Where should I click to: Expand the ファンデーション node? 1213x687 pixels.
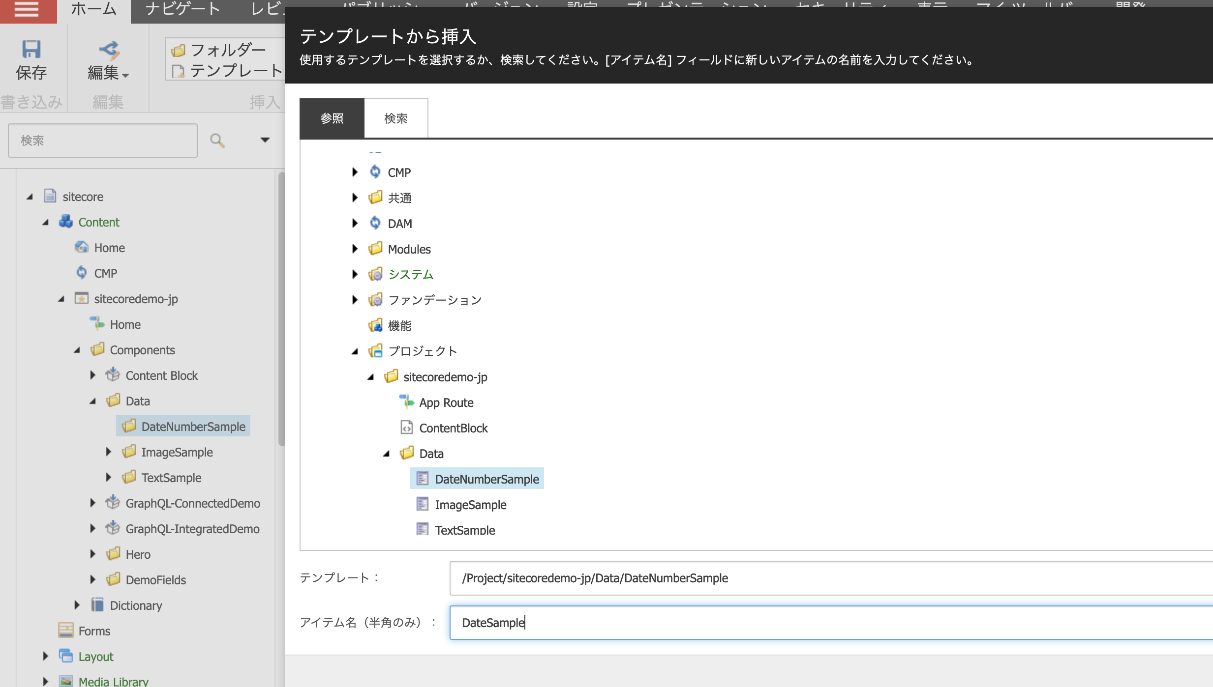(x=355, y=300)
